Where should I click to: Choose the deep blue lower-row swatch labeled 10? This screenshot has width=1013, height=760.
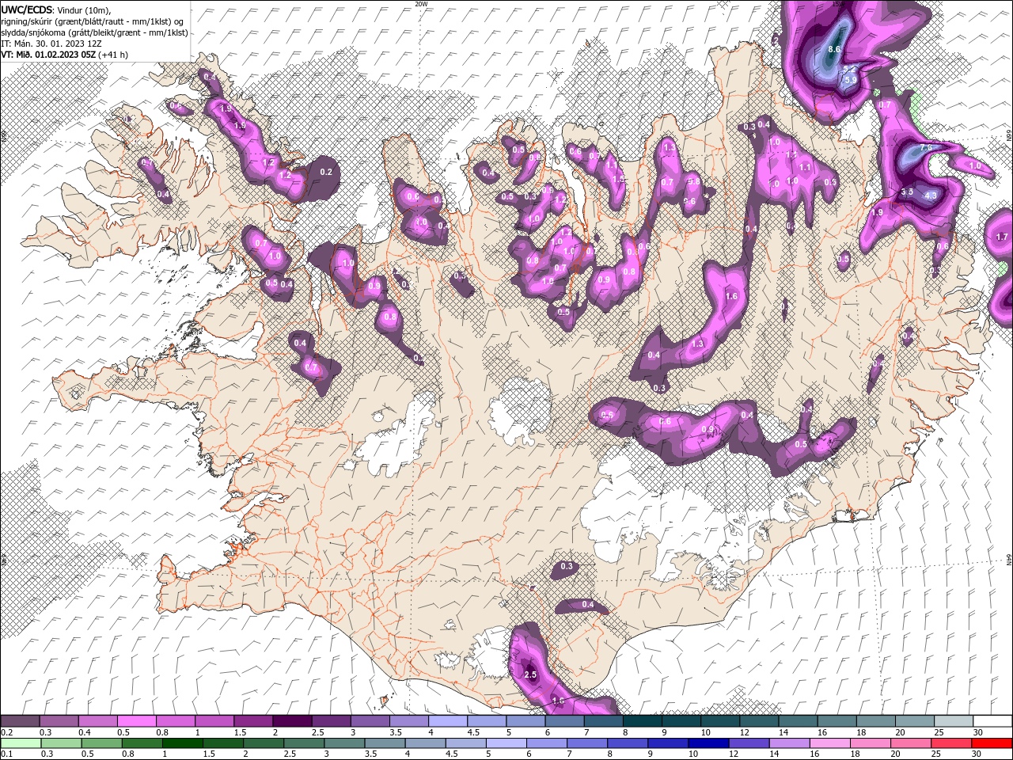pyautogui.click(x=708, y=743)
